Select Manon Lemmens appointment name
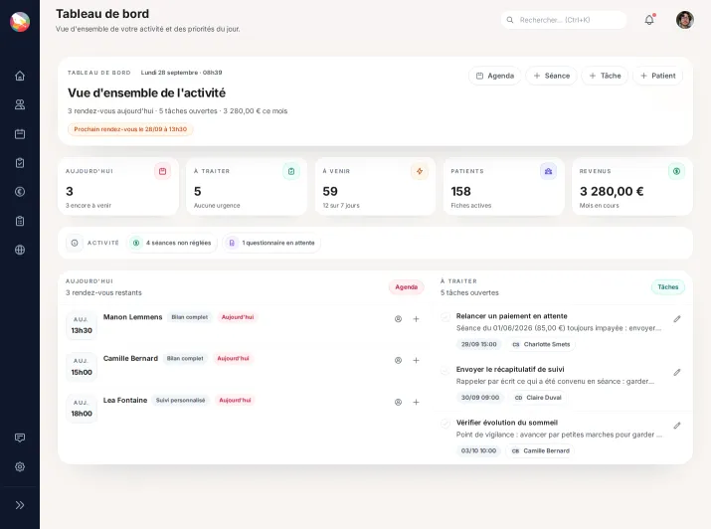Screen dimensions: 711x529 pos(132,317)
